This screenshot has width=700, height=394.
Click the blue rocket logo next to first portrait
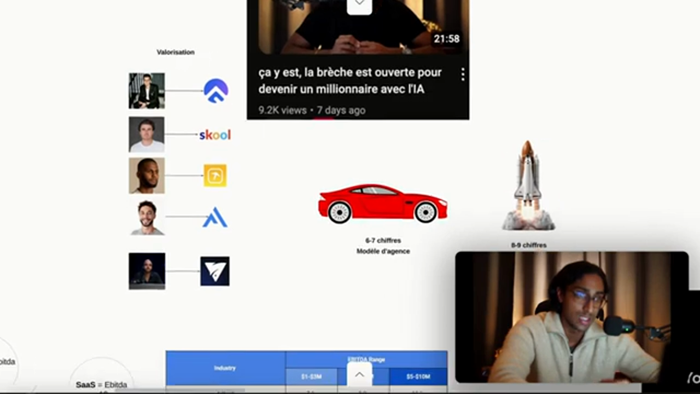[x=216, y=91]
